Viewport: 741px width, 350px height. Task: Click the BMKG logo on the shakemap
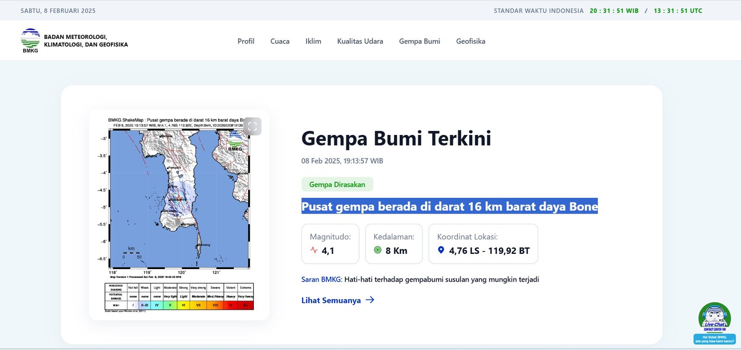coord(235,141)
